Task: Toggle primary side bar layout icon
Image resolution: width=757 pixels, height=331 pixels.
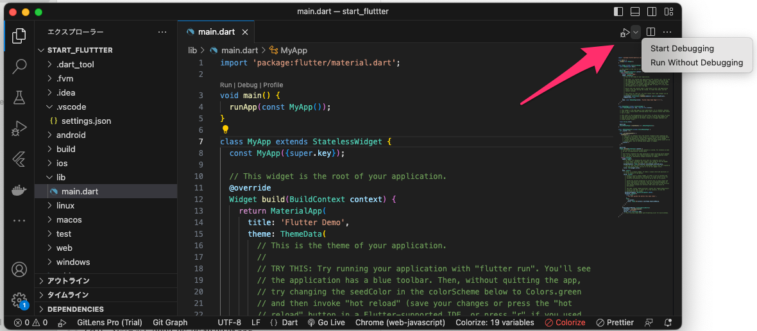Action: coord(618,11)
